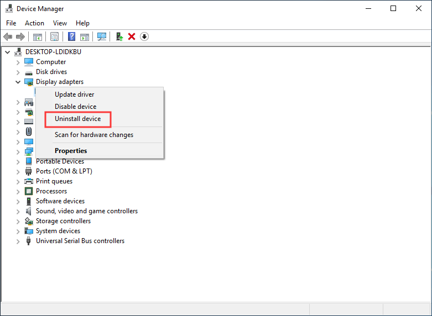Toggle the Show/Hide Action Pane toolbar icon
Image resolution: width=432 pixels, height=316 pixels.
(x=85, y=36)
